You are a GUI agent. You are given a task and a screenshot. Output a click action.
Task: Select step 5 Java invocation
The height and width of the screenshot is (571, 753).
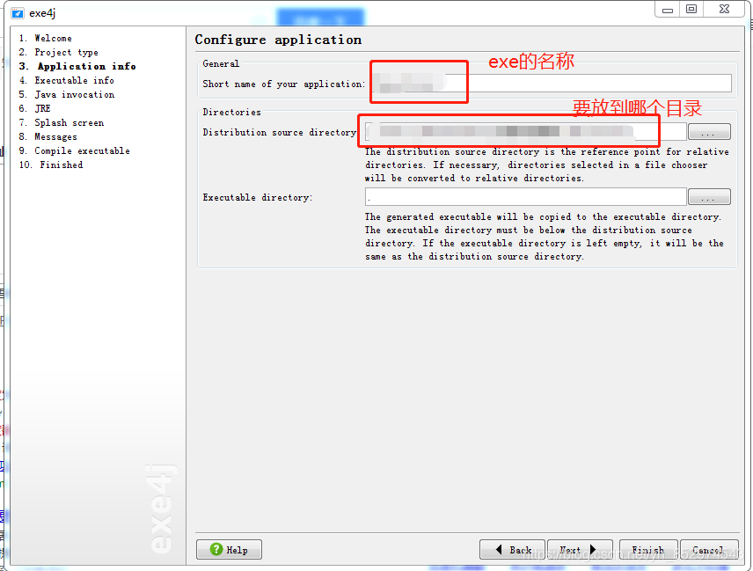(x=67, y=94)
